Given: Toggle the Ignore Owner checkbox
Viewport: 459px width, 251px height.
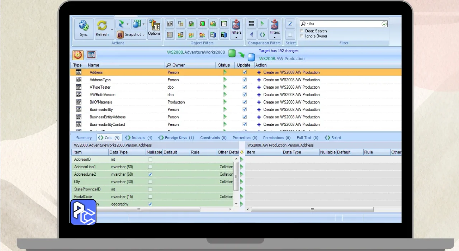Looking at the screenshot, I should [x=302, y=36].
